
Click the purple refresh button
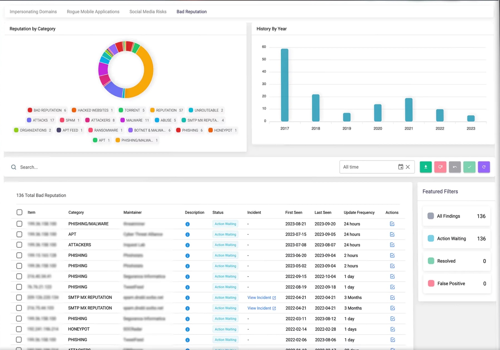(484, 167)
